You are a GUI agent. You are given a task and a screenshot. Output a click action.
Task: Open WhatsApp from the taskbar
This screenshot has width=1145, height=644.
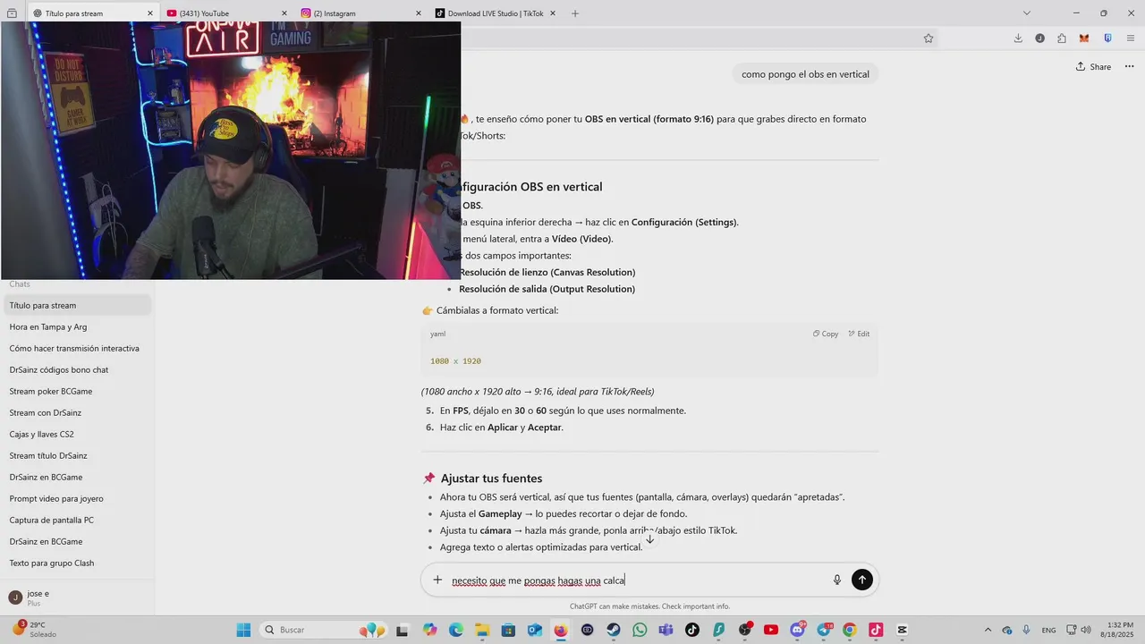click(640, 630)
